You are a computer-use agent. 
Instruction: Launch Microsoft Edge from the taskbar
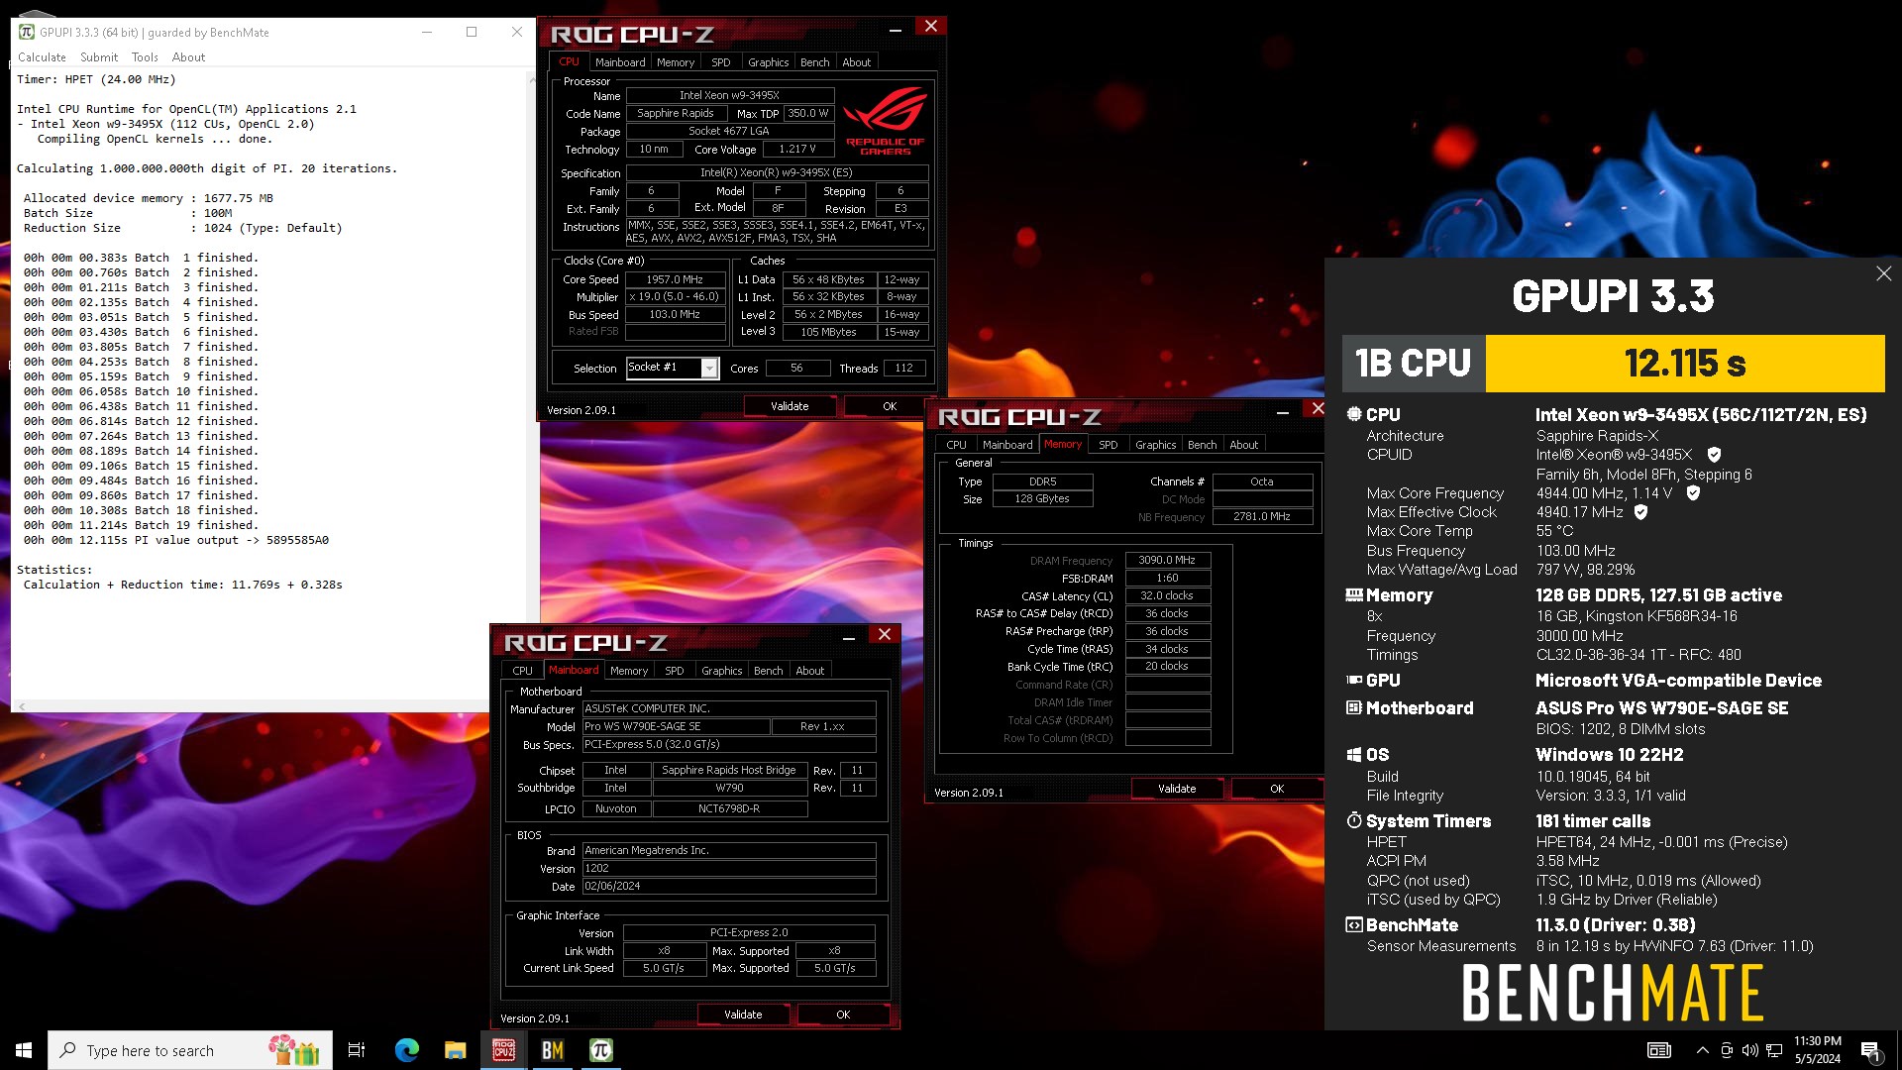[407, 1050]
